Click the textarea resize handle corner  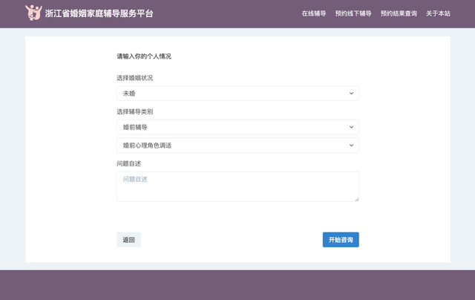[357, 200]
